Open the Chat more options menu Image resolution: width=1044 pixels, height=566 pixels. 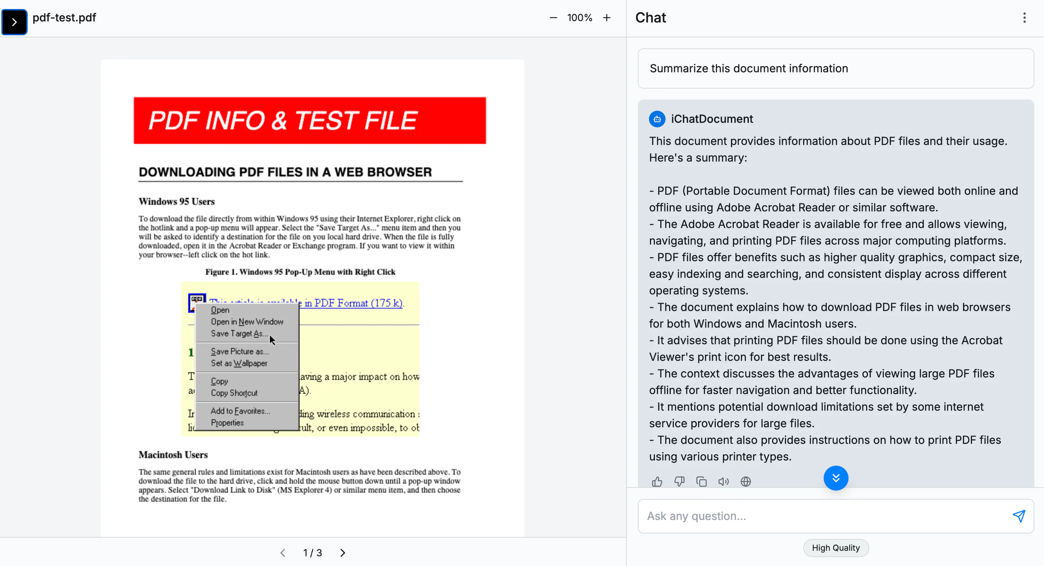(x=1024, y=18)
